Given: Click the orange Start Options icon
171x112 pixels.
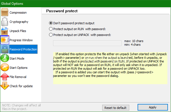Looking at the screenshot, I should coord(5,67).
